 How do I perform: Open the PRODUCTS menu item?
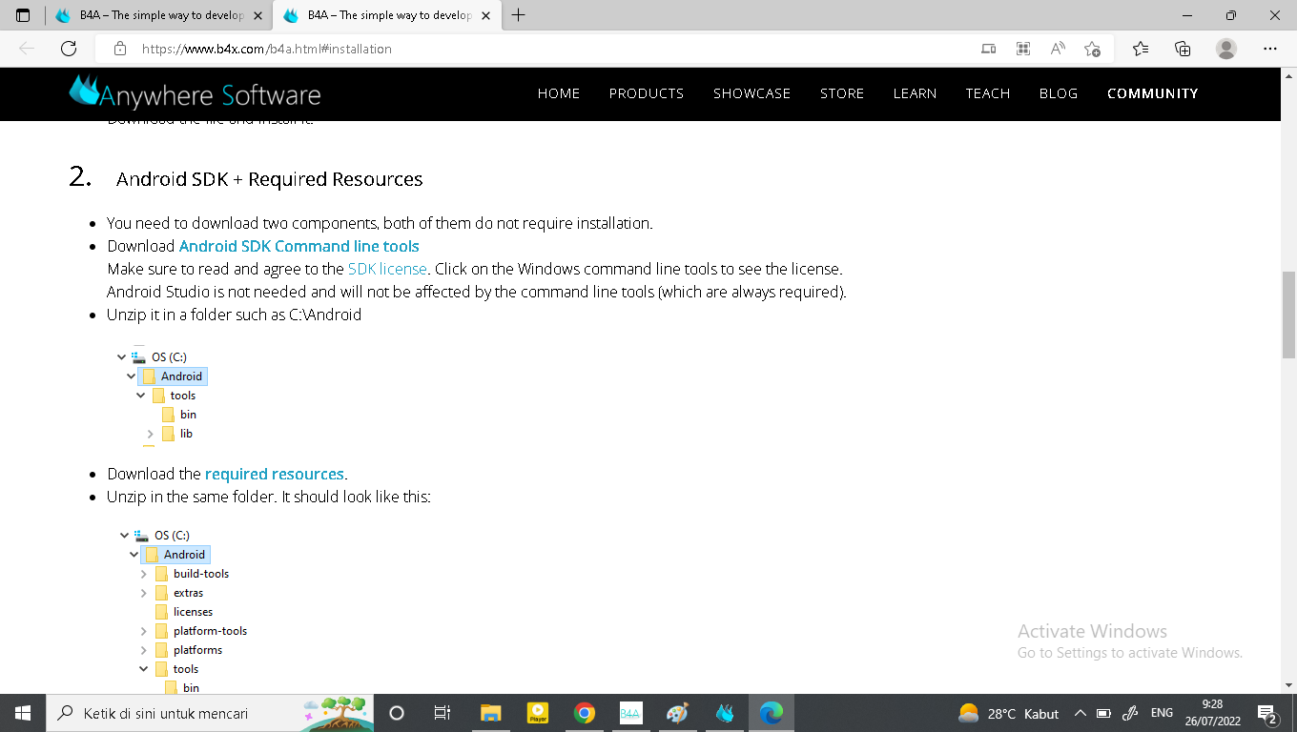(647, 93)
